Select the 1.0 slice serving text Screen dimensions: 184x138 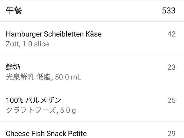(x=36, y=44)
